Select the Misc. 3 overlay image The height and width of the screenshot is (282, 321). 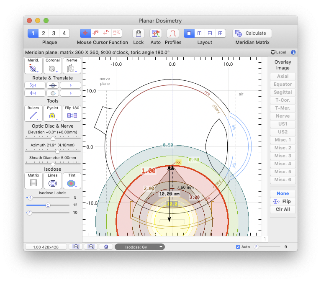pos(283,156)
